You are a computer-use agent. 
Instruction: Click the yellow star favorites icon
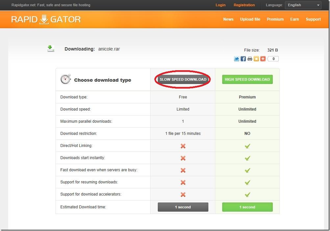coord(256,59)
